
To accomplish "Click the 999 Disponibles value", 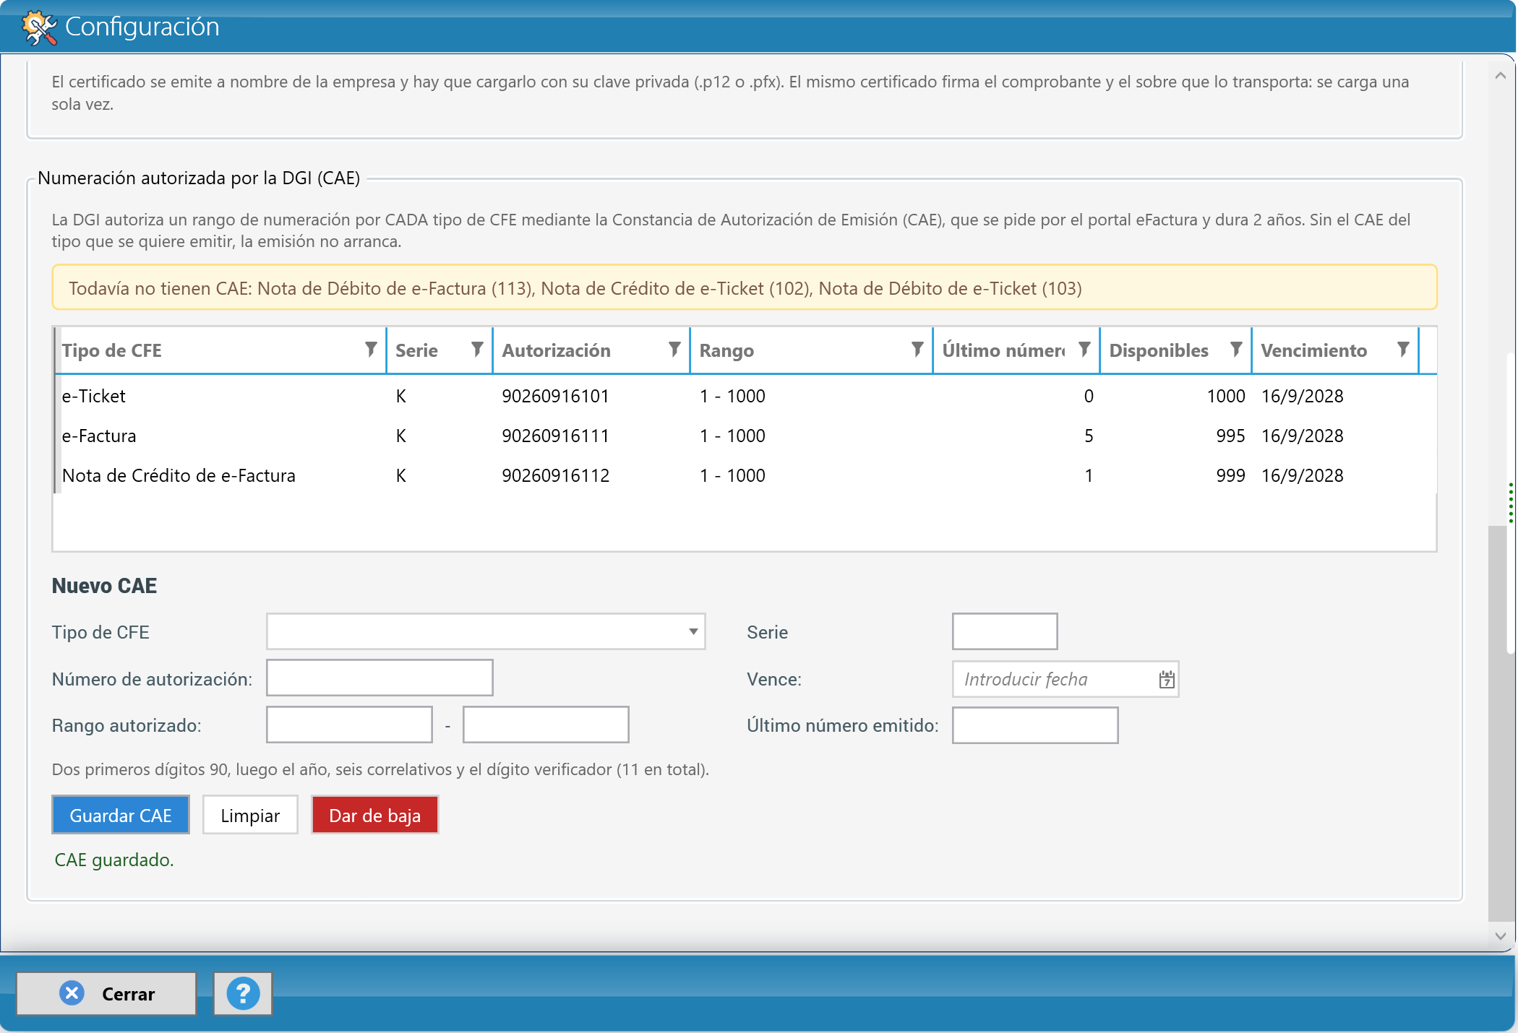I will point(1230,475).
